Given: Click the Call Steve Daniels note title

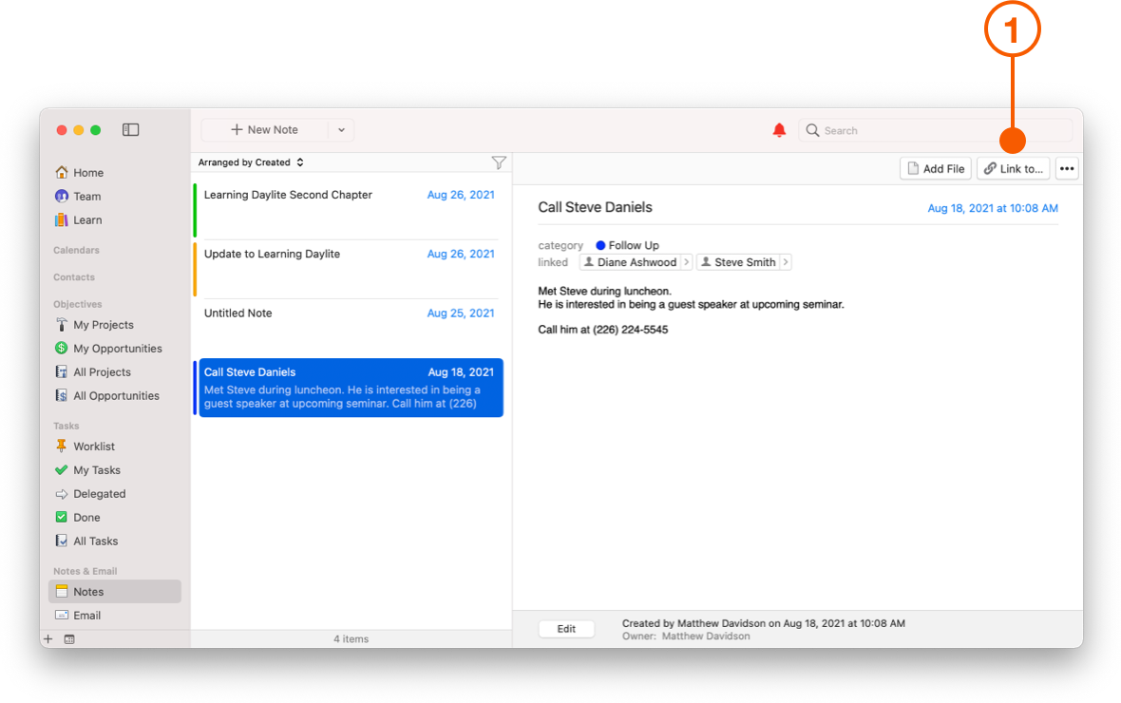Looking at the screenshot, I should tap(595, 207).
